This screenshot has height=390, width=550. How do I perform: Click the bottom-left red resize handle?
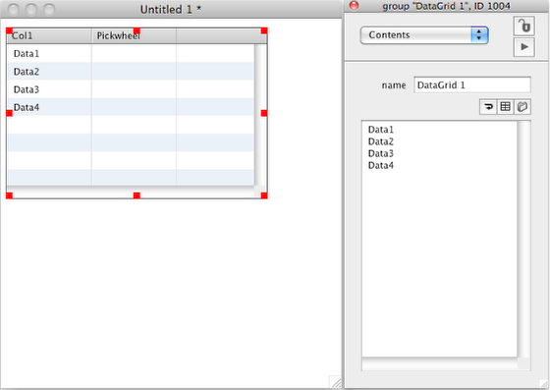[x=10, y=195]
